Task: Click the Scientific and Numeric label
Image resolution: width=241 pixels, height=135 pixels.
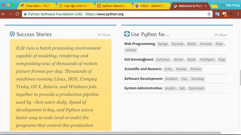Action: coord(143,69)
